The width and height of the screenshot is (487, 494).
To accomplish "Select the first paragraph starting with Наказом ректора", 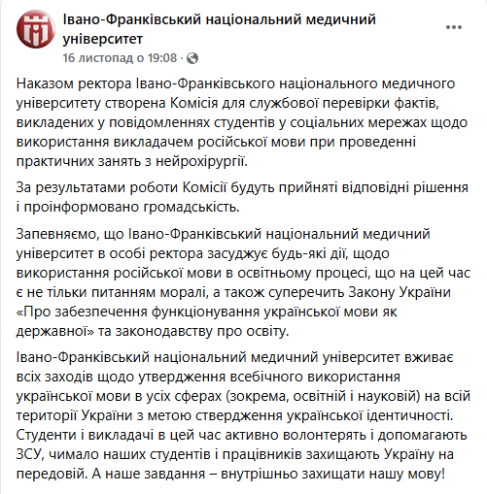I will pyautogui.click(x=242, y=122).
